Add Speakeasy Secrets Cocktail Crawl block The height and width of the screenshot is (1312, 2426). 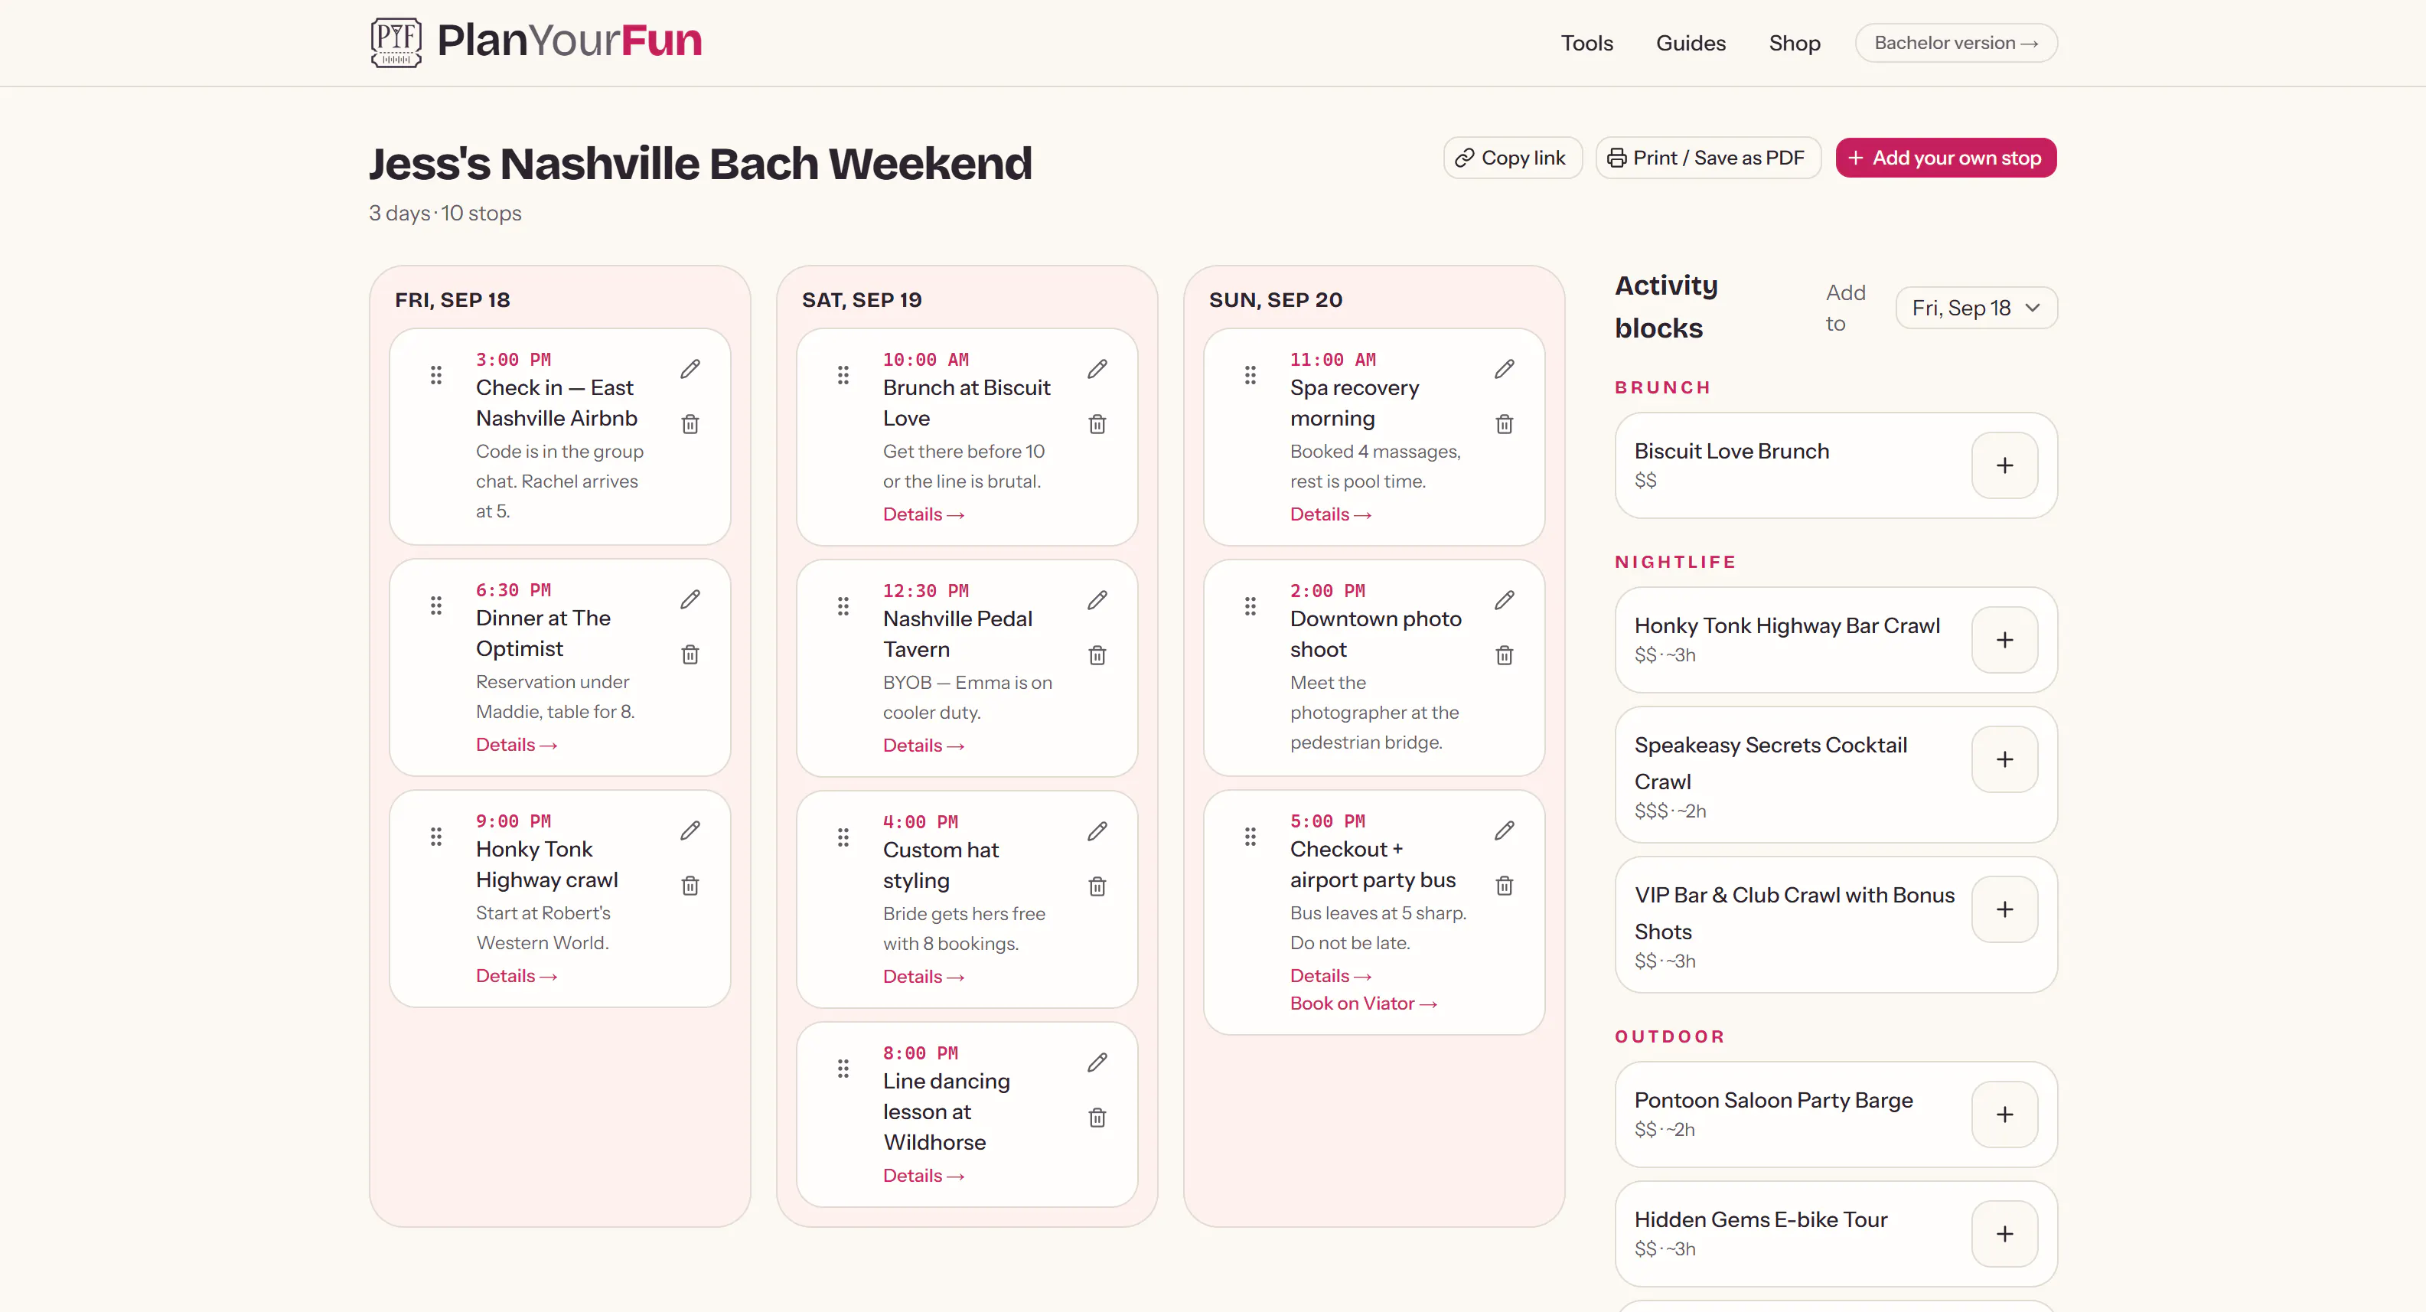2004,759
